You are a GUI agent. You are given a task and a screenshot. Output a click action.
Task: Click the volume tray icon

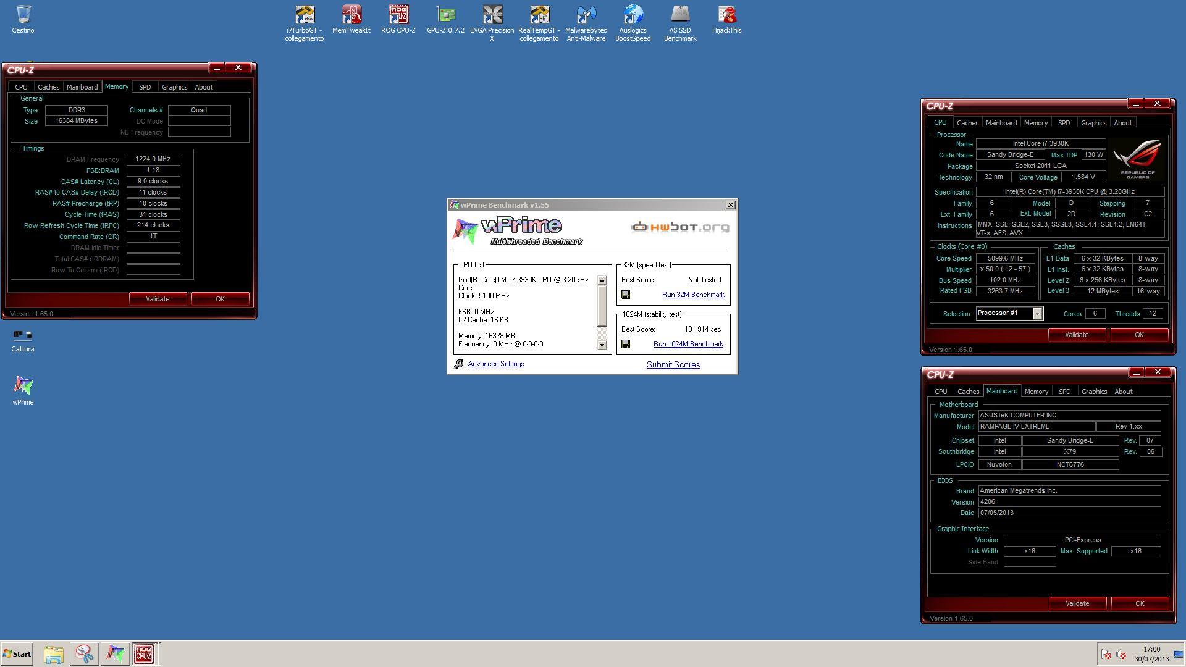(x=1121, y=654)
